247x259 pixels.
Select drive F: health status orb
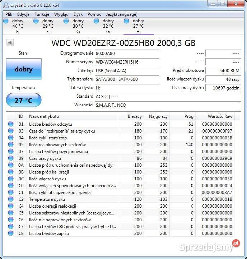(x=6, y=21)
